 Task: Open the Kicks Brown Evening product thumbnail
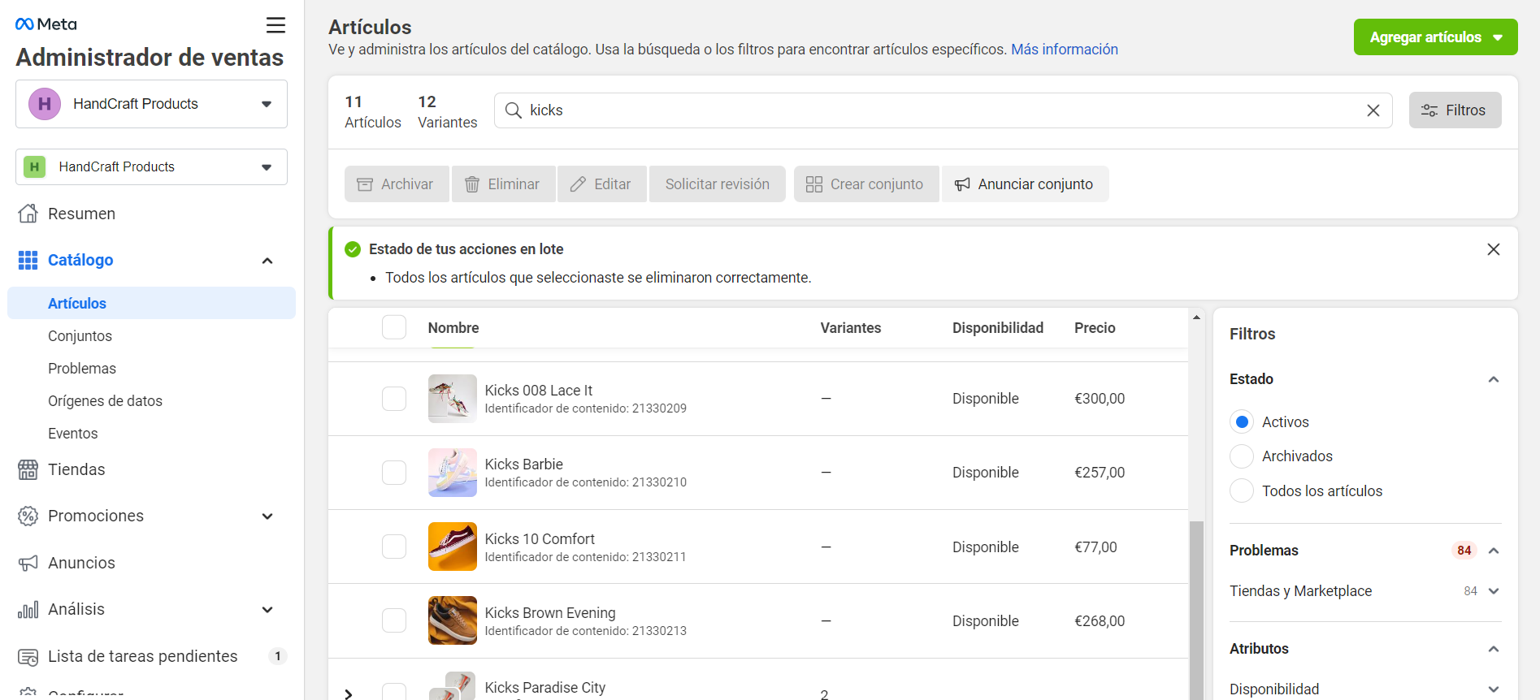pos(452,620)
